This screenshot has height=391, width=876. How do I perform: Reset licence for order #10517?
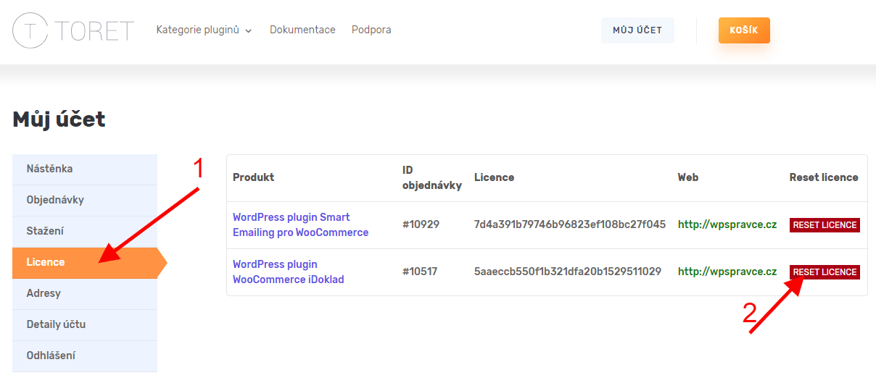coord(825,272)
